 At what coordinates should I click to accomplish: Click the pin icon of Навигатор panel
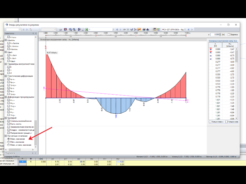(33, 33)
